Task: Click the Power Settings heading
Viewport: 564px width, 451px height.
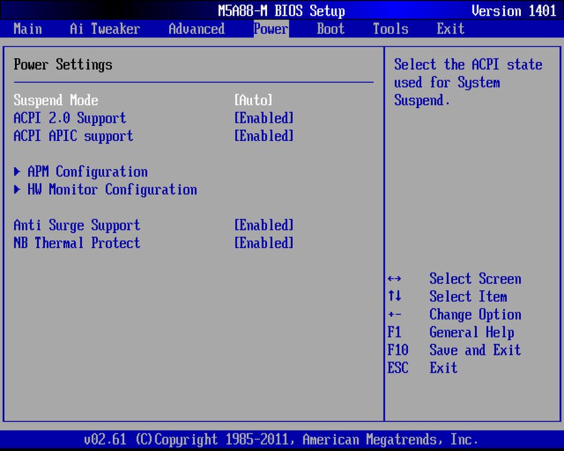Action: [x=63, y=65]
